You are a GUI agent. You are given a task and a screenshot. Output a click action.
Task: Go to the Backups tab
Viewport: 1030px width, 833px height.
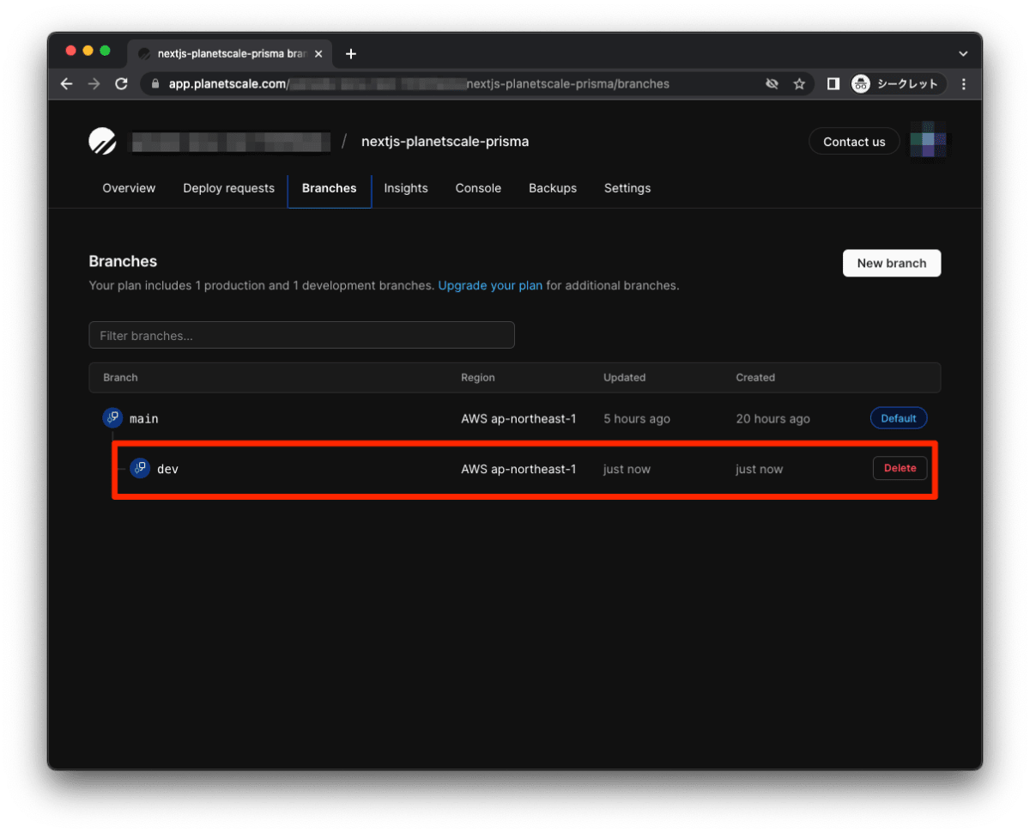tap(553, 188)
